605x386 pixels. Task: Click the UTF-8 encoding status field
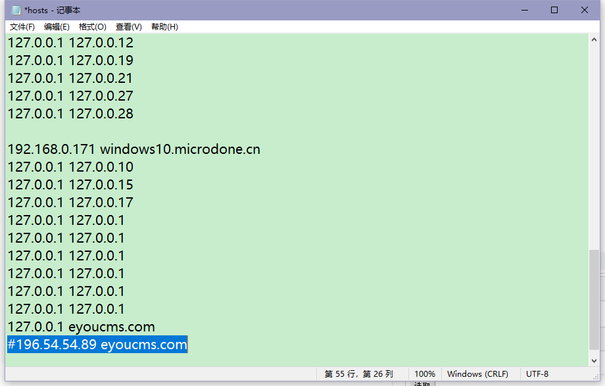tap(537, 374)
